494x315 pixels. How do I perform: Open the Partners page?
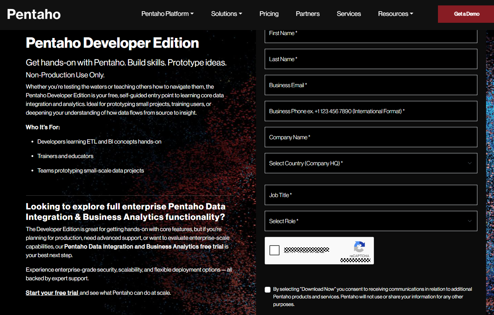(308, 14)
